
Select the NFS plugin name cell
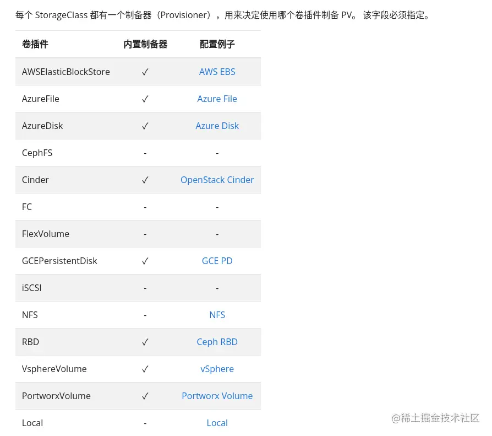click(30, 315)
